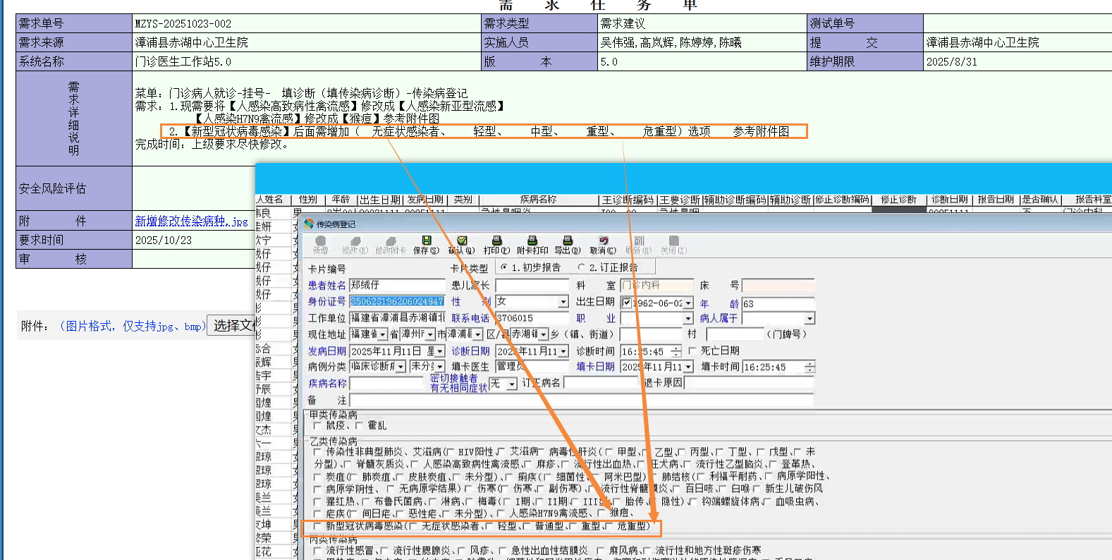Click the 维护期限 value 2025/8/31
1112x560 pixels.
[951, 61]
